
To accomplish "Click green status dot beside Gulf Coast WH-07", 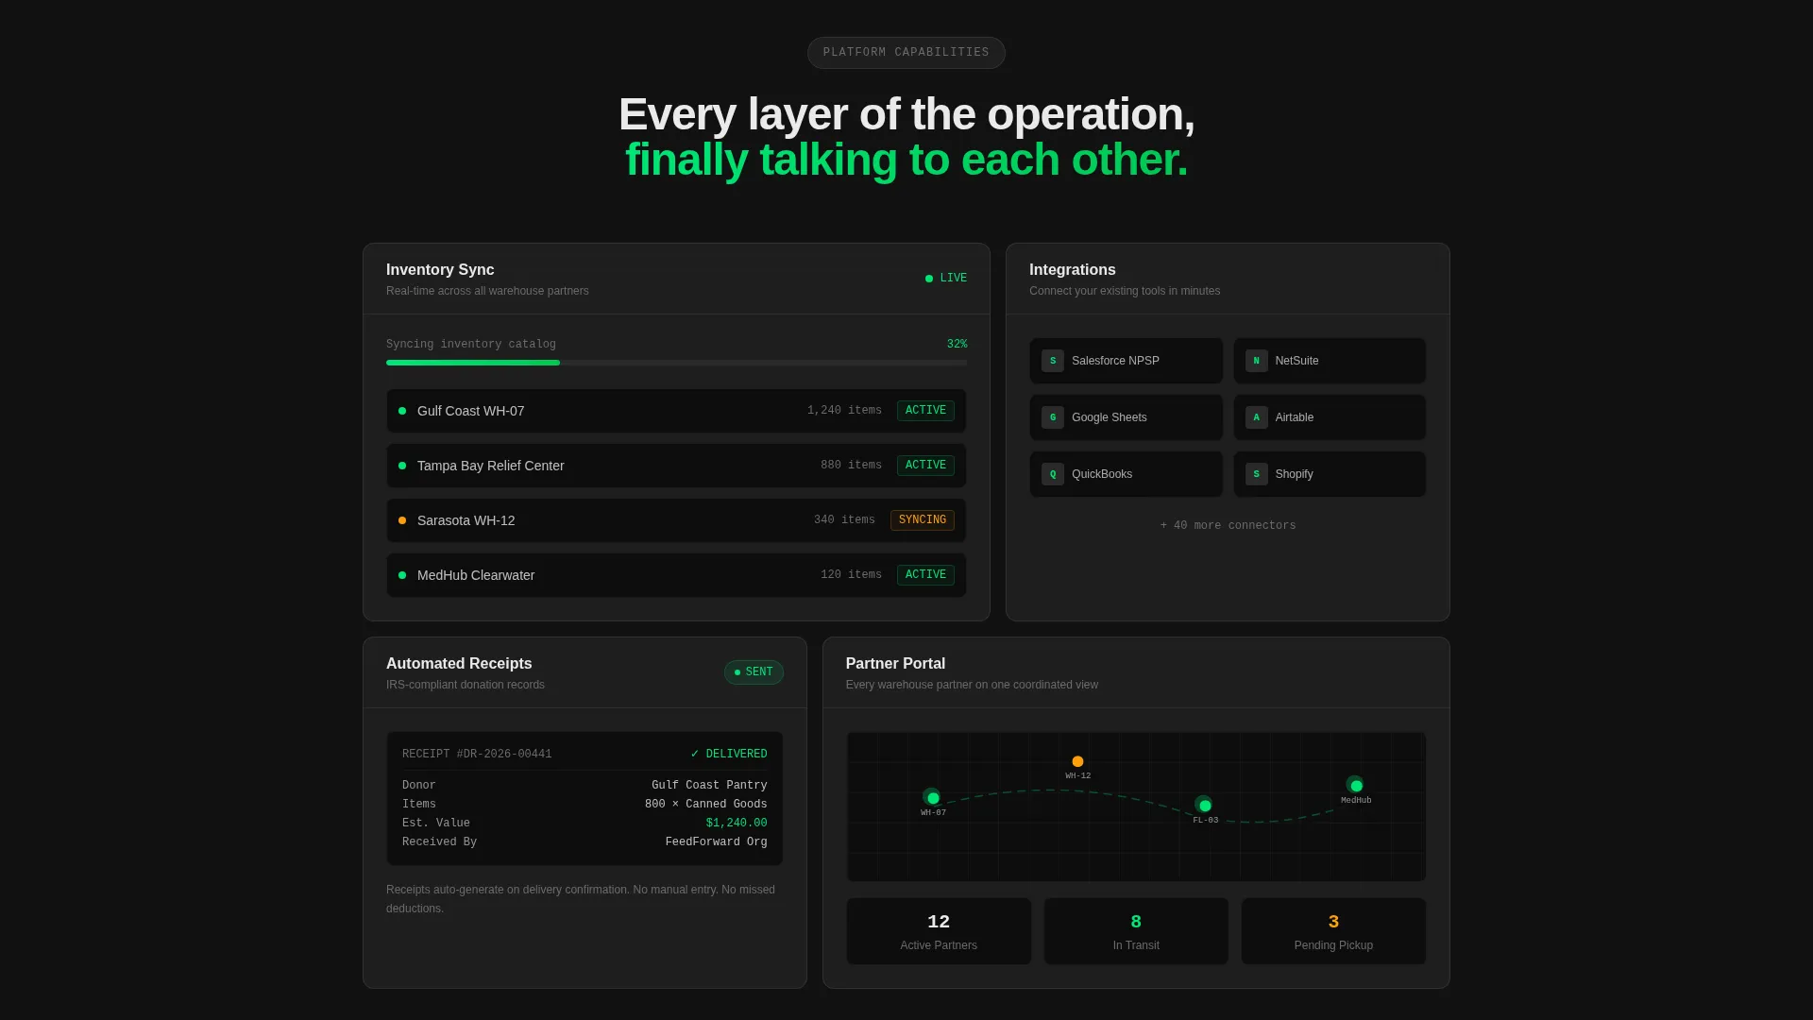I will 402,411.
